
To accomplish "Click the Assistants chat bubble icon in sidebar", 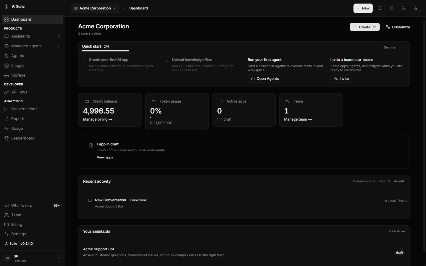I will (7, 36).
